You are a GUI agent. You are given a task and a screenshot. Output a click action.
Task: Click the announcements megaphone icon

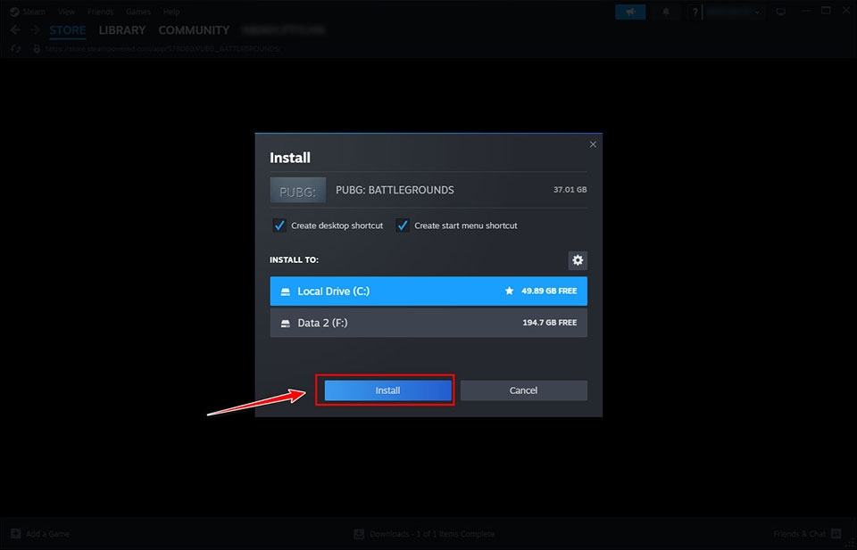click(x=630, y=12)
